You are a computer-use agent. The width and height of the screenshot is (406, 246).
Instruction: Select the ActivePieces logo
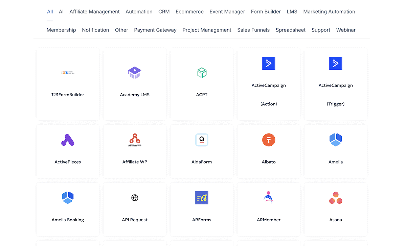(x=68, y=140)
